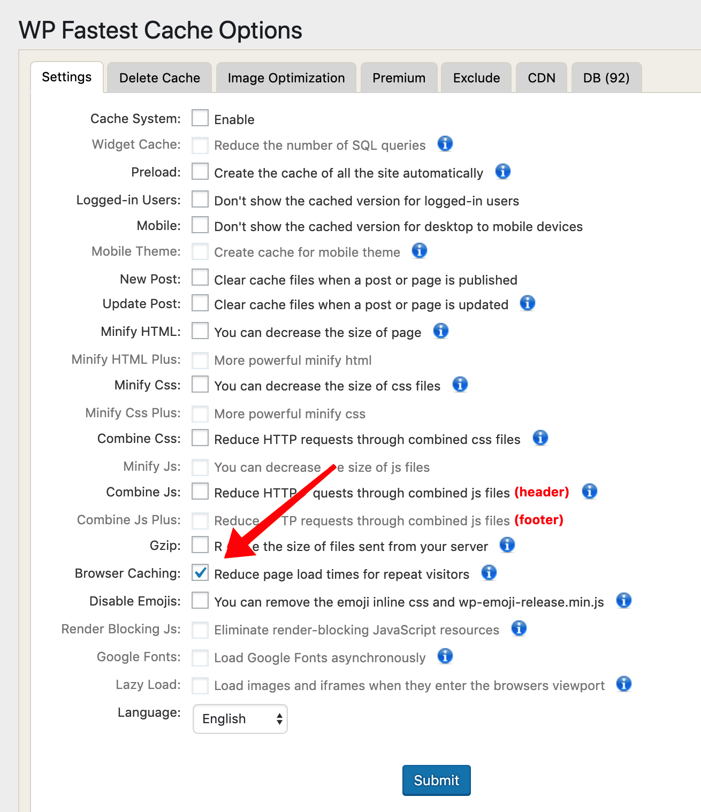Viewport: 701px width, 812px height.
Task: Tick the Minify HTML checkbox
Action: click(200, 331)
